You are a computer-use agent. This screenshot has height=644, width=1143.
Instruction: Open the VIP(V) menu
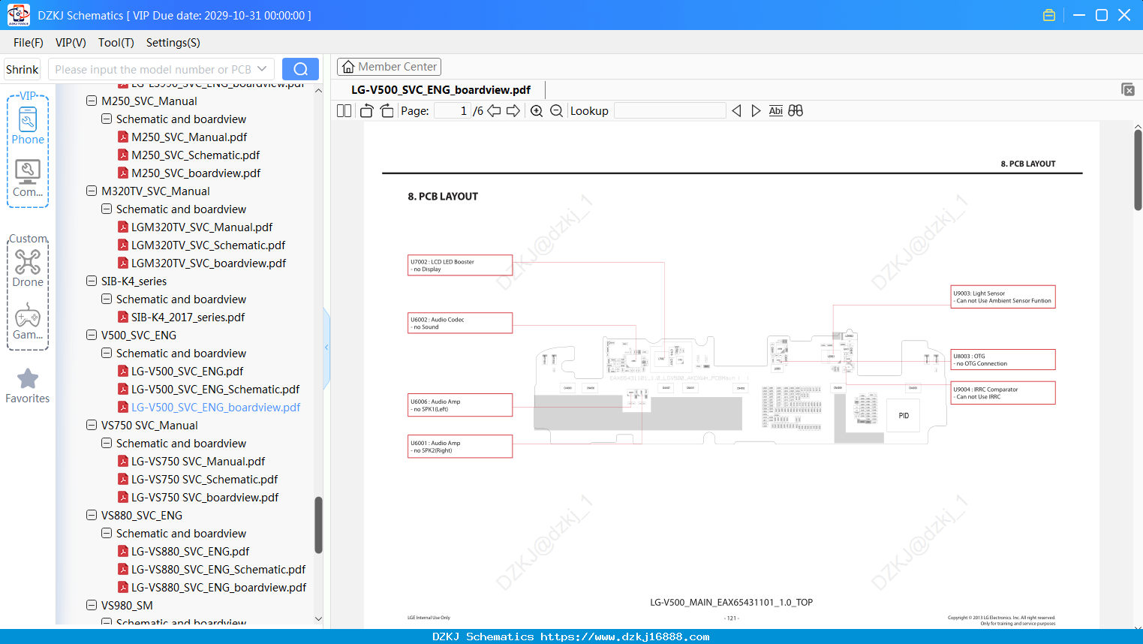tap(71, 43)
